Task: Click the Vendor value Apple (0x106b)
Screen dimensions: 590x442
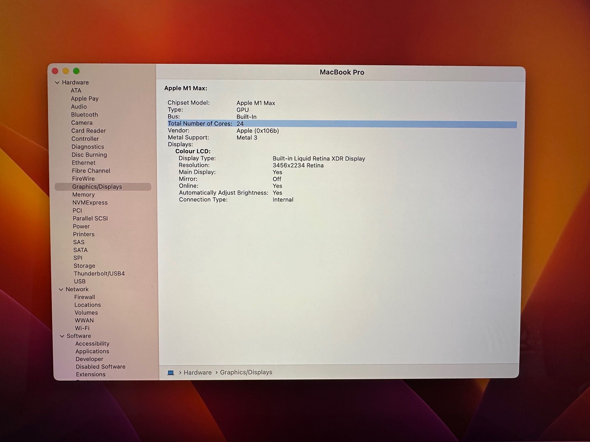Action: coord(258,131)
